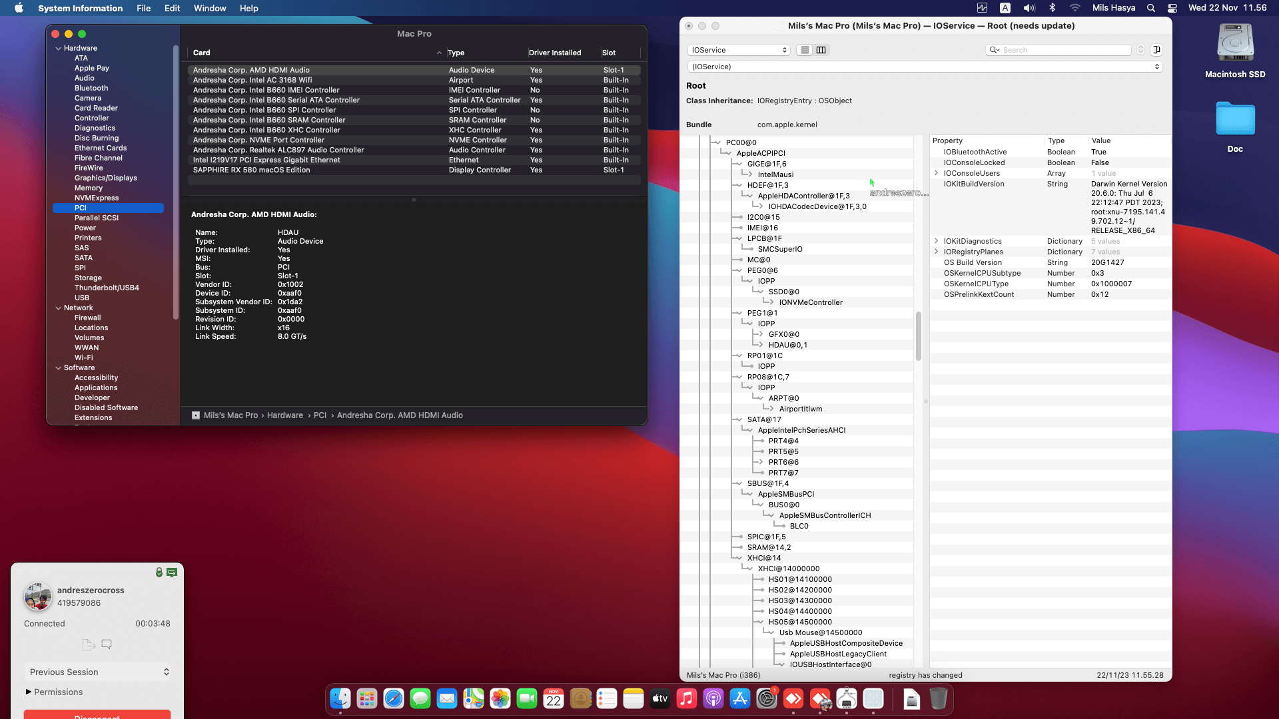Expand the IORegistryPlanes dictionary property

(x=937, y=252)
